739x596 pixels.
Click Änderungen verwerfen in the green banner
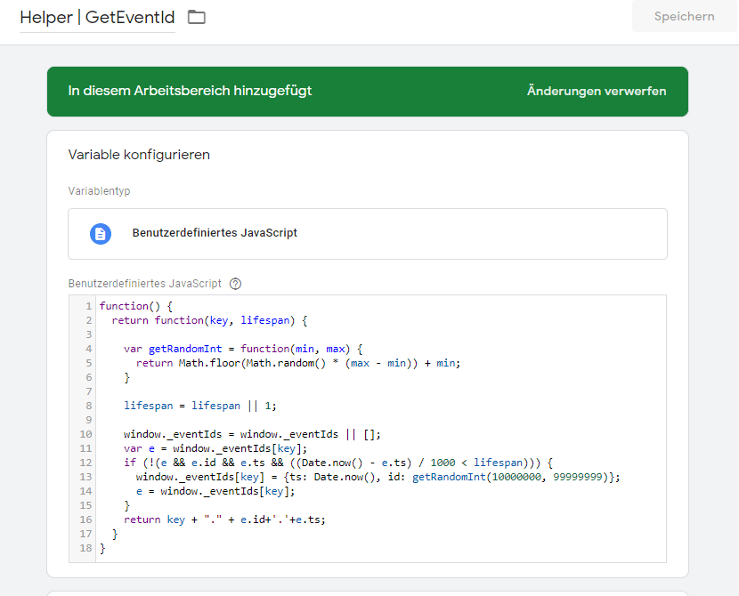(597, 91)
